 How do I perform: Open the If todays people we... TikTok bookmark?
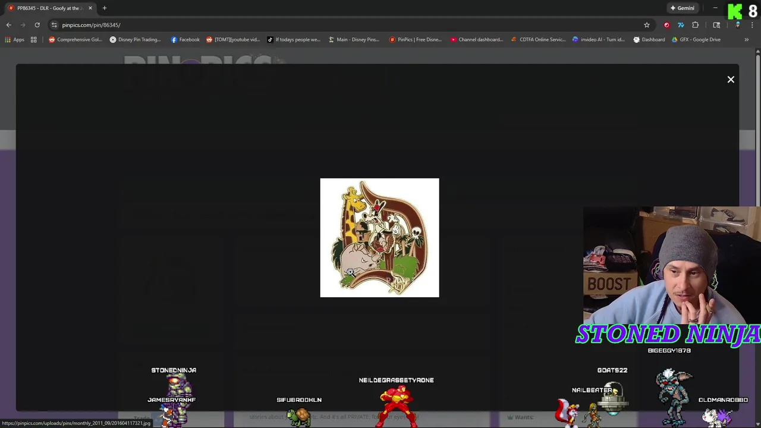293,40
